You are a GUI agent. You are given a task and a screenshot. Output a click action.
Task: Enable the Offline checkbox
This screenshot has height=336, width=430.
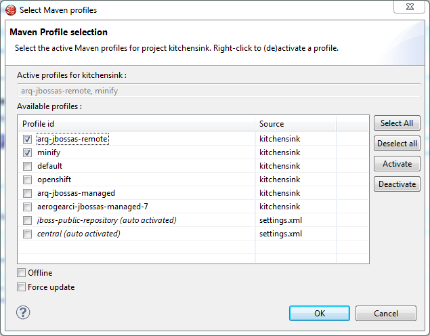(x=22, y=273)
